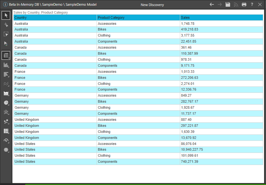Open the globe map visualization
Screen dimensions: 266x185
pyautogui.click(x=6, y=150)
